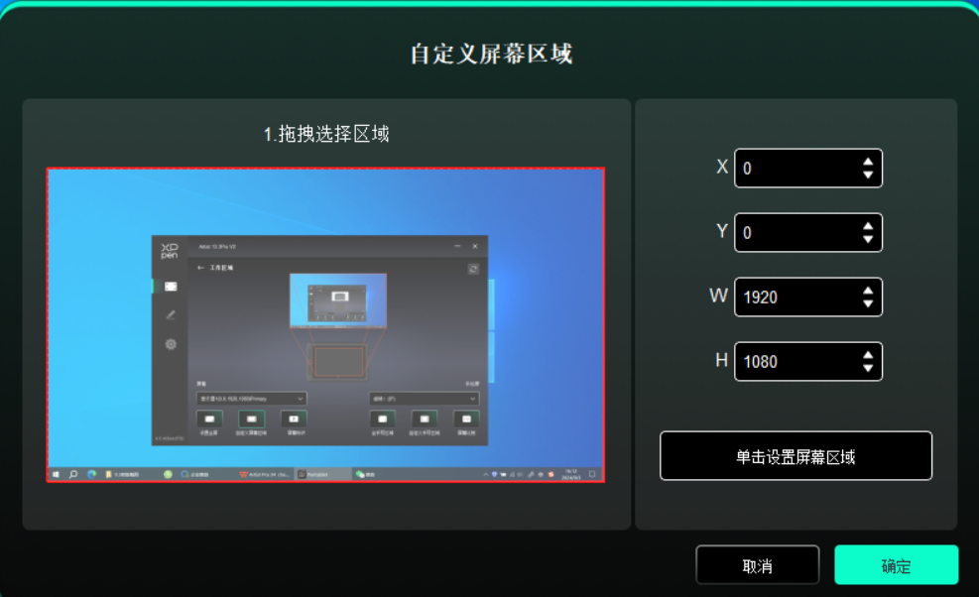Image resolution: width=979 pixels, height=597 pixels.
Task: Click the XP-Pen logo in the preview
Action: (x=170, y=249)
